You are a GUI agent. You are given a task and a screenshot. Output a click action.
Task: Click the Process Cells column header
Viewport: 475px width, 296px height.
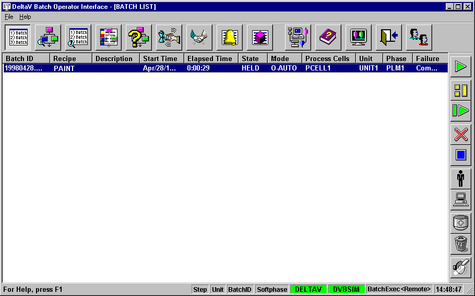click(x=329, y=58)
